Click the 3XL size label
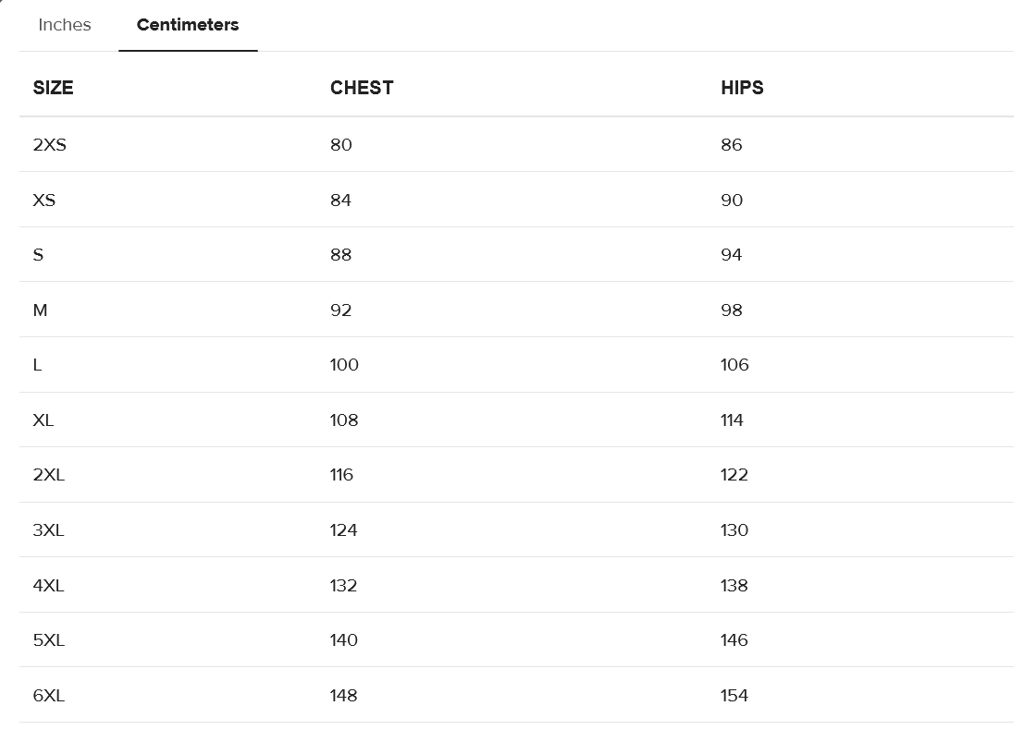The height and width of the screenshot is (730, 1024). [48, 530]
